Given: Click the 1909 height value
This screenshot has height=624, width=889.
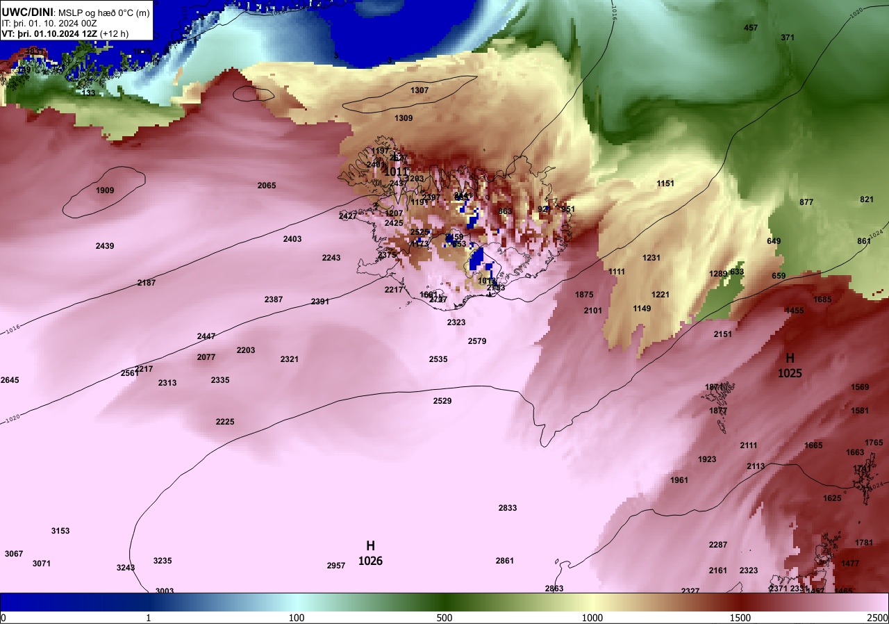Looking at the screenshot, I should [x=105, y=190].
